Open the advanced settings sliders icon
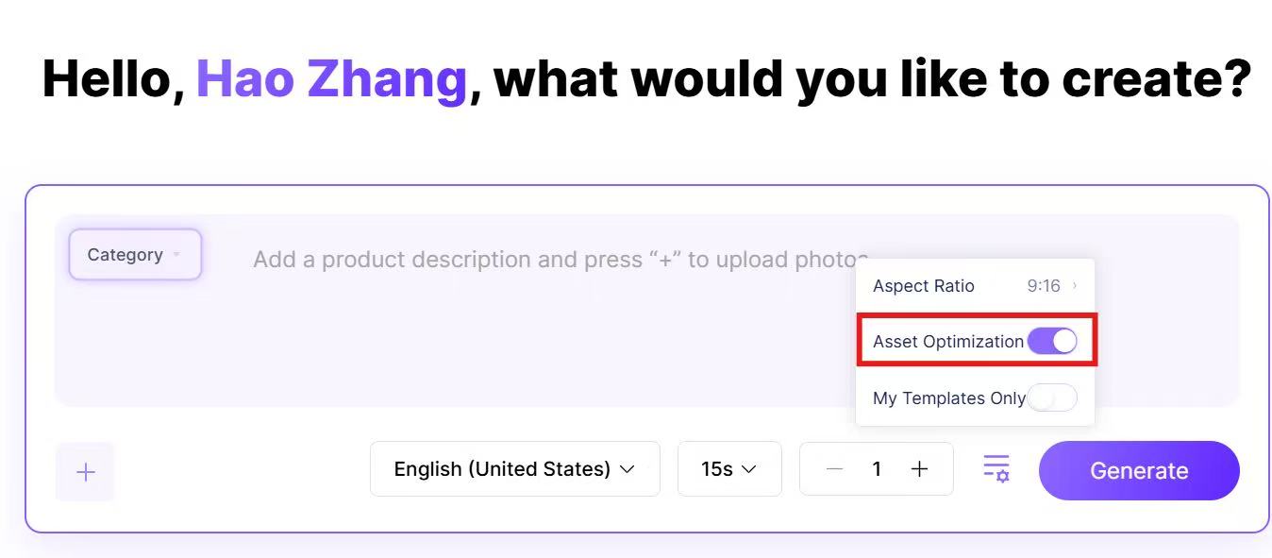1272x558 pixels. 996,468
